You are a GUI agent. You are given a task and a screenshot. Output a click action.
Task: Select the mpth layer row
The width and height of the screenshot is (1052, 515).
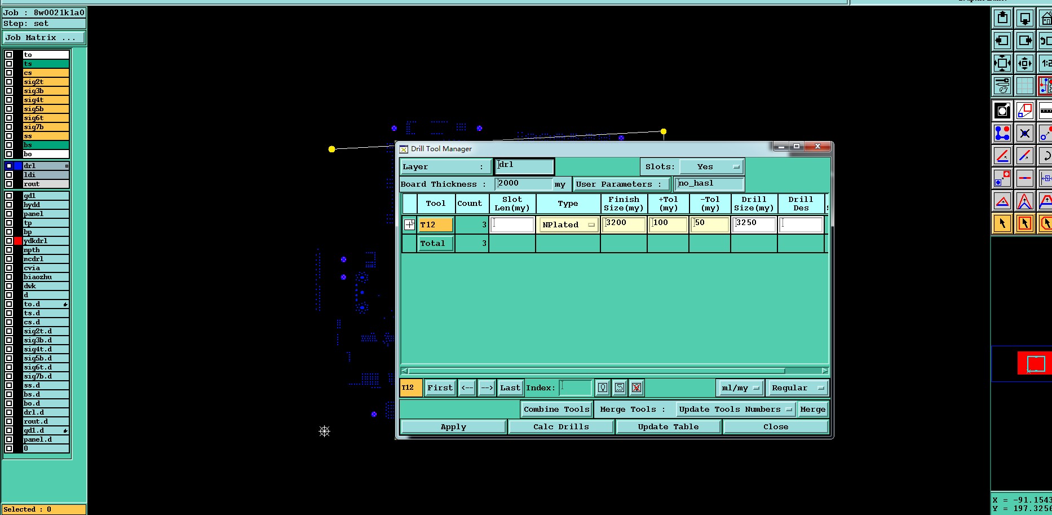(46, 250)
